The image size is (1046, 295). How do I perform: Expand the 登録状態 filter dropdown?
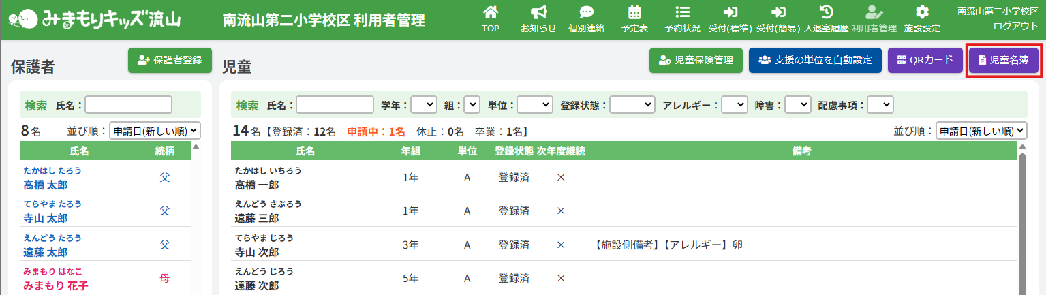point(632,105)
